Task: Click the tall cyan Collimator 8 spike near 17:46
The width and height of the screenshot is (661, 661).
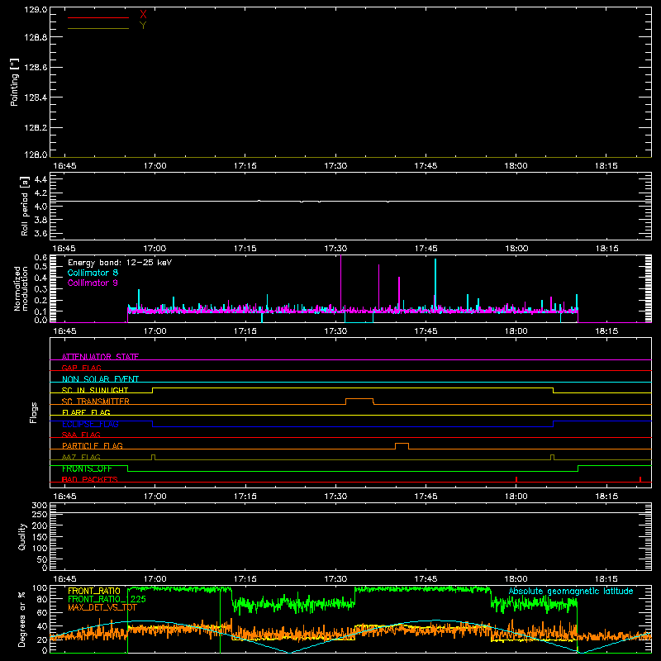Action: [x=435, y=284]
